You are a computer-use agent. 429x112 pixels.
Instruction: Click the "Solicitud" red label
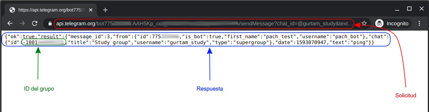point(406,95)
